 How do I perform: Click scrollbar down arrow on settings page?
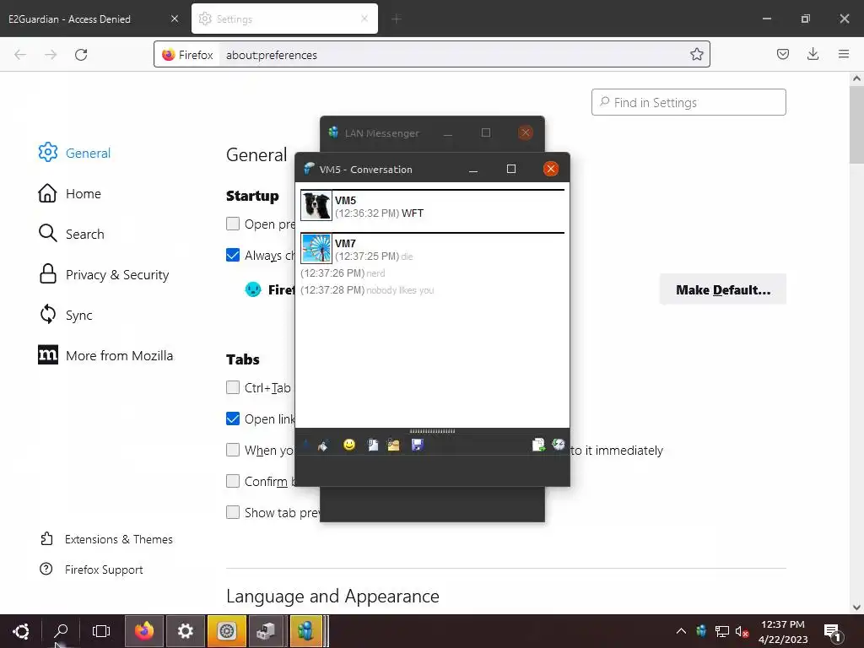(x=856, y=607)
